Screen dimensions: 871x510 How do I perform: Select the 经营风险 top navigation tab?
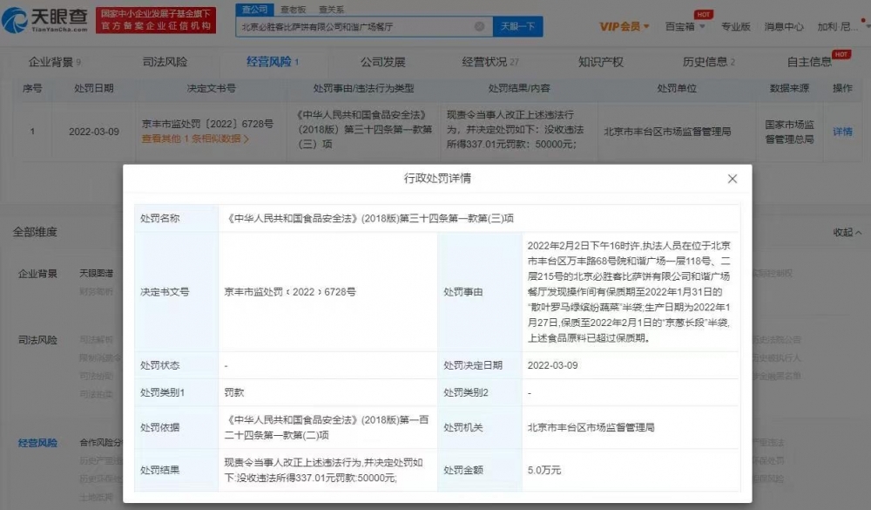tap(272, 62)
